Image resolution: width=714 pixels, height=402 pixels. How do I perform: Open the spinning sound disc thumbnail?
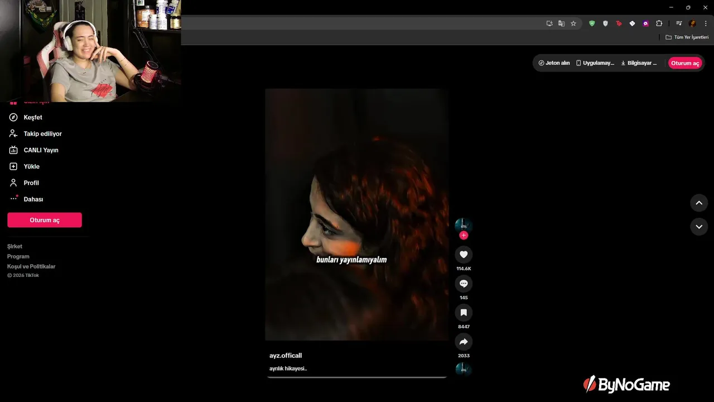[x=464, y=369]
